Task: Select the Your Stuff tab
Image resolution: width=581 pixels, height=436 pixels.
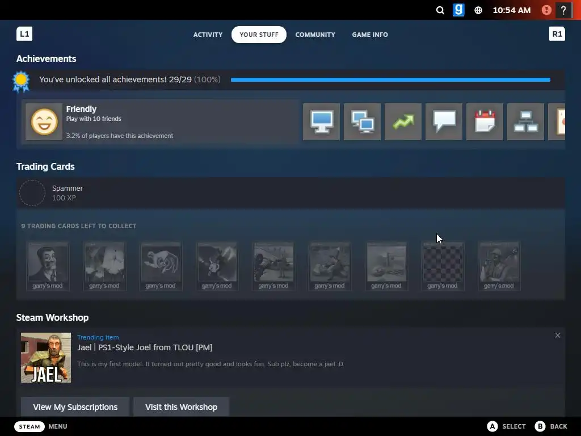Action: tap(259, 35)
